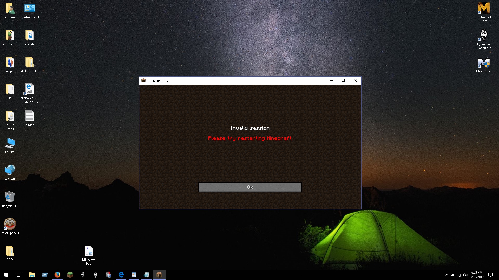The width and height of the screenshot is (499, 280).
Task: Expand hidden system tray icons
Action: (447, 275)
